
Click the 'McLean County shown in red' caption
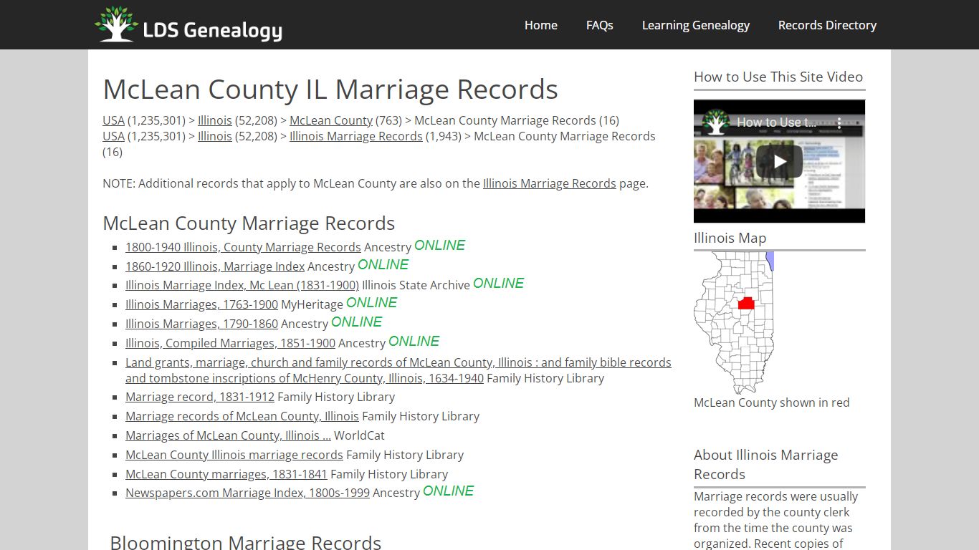point(771,402)
